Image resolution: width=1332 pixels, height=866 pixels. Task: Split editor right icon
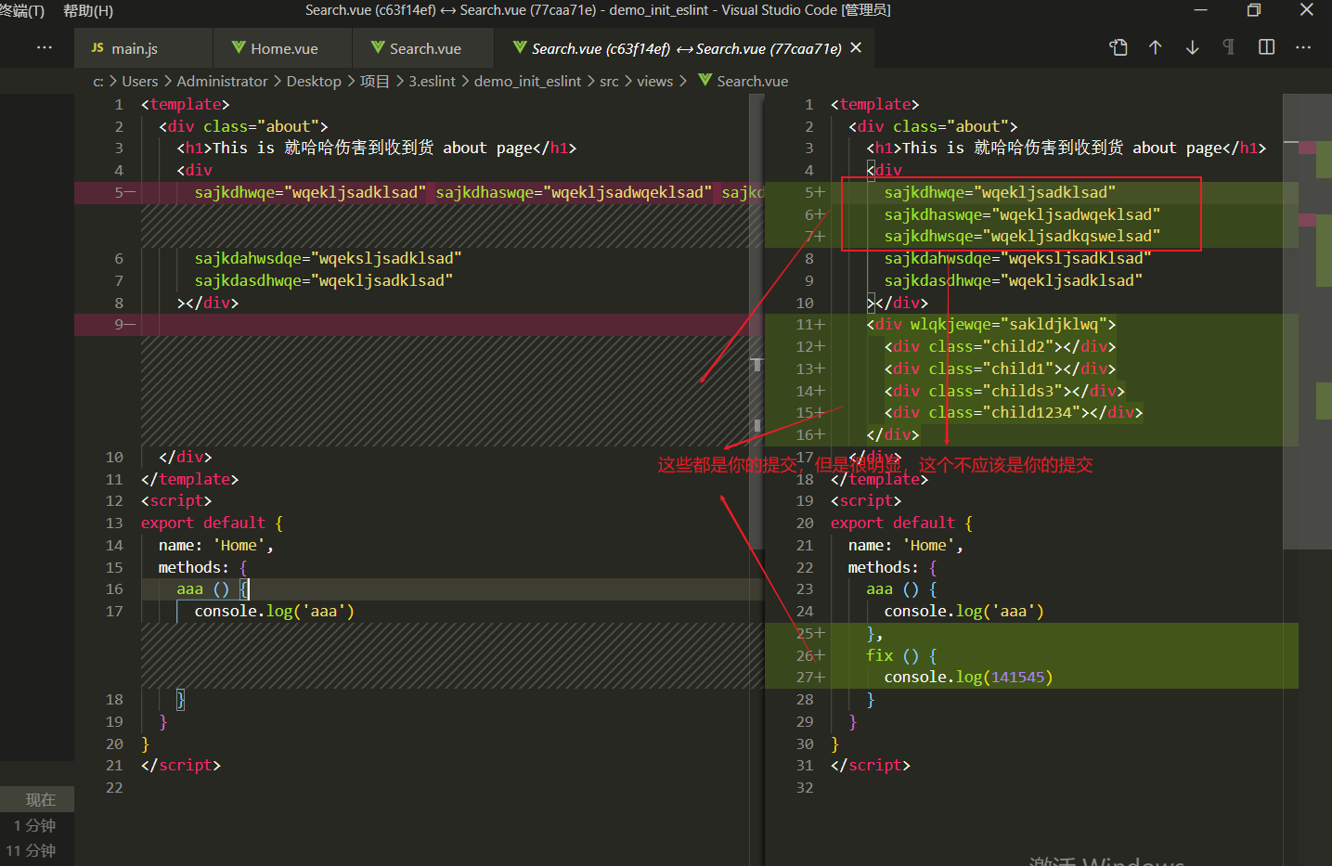click(1266, 47)
